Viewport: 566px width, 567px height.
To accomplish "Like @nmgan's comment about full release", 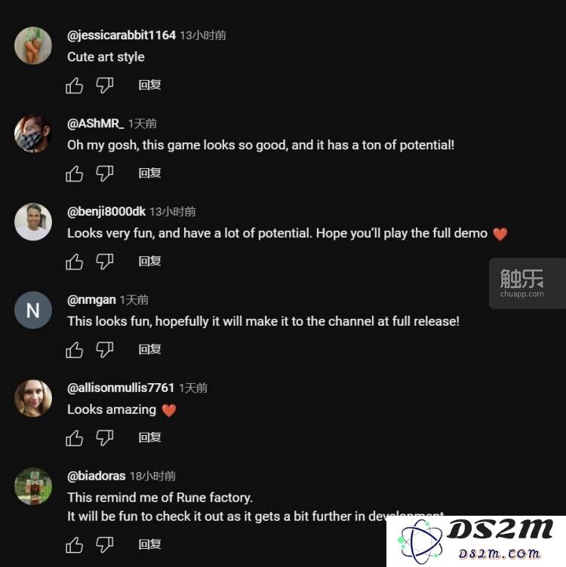I will pyautogui.click(x=75, y=350).
